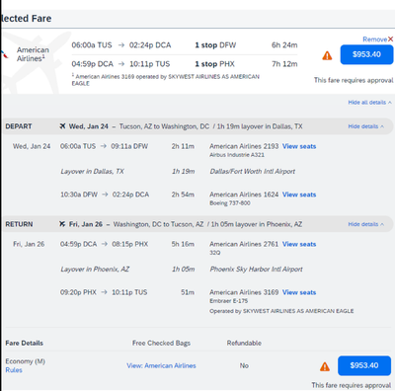Image resolution: width=395 pixels, height=391 pixels.
Task: Click the Layover in Phoenix, AZ row
Action: (182, 269)
